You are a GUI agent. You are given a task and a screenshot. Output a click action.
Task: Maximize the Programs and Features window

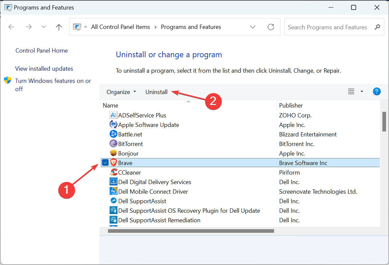(353, 8)
